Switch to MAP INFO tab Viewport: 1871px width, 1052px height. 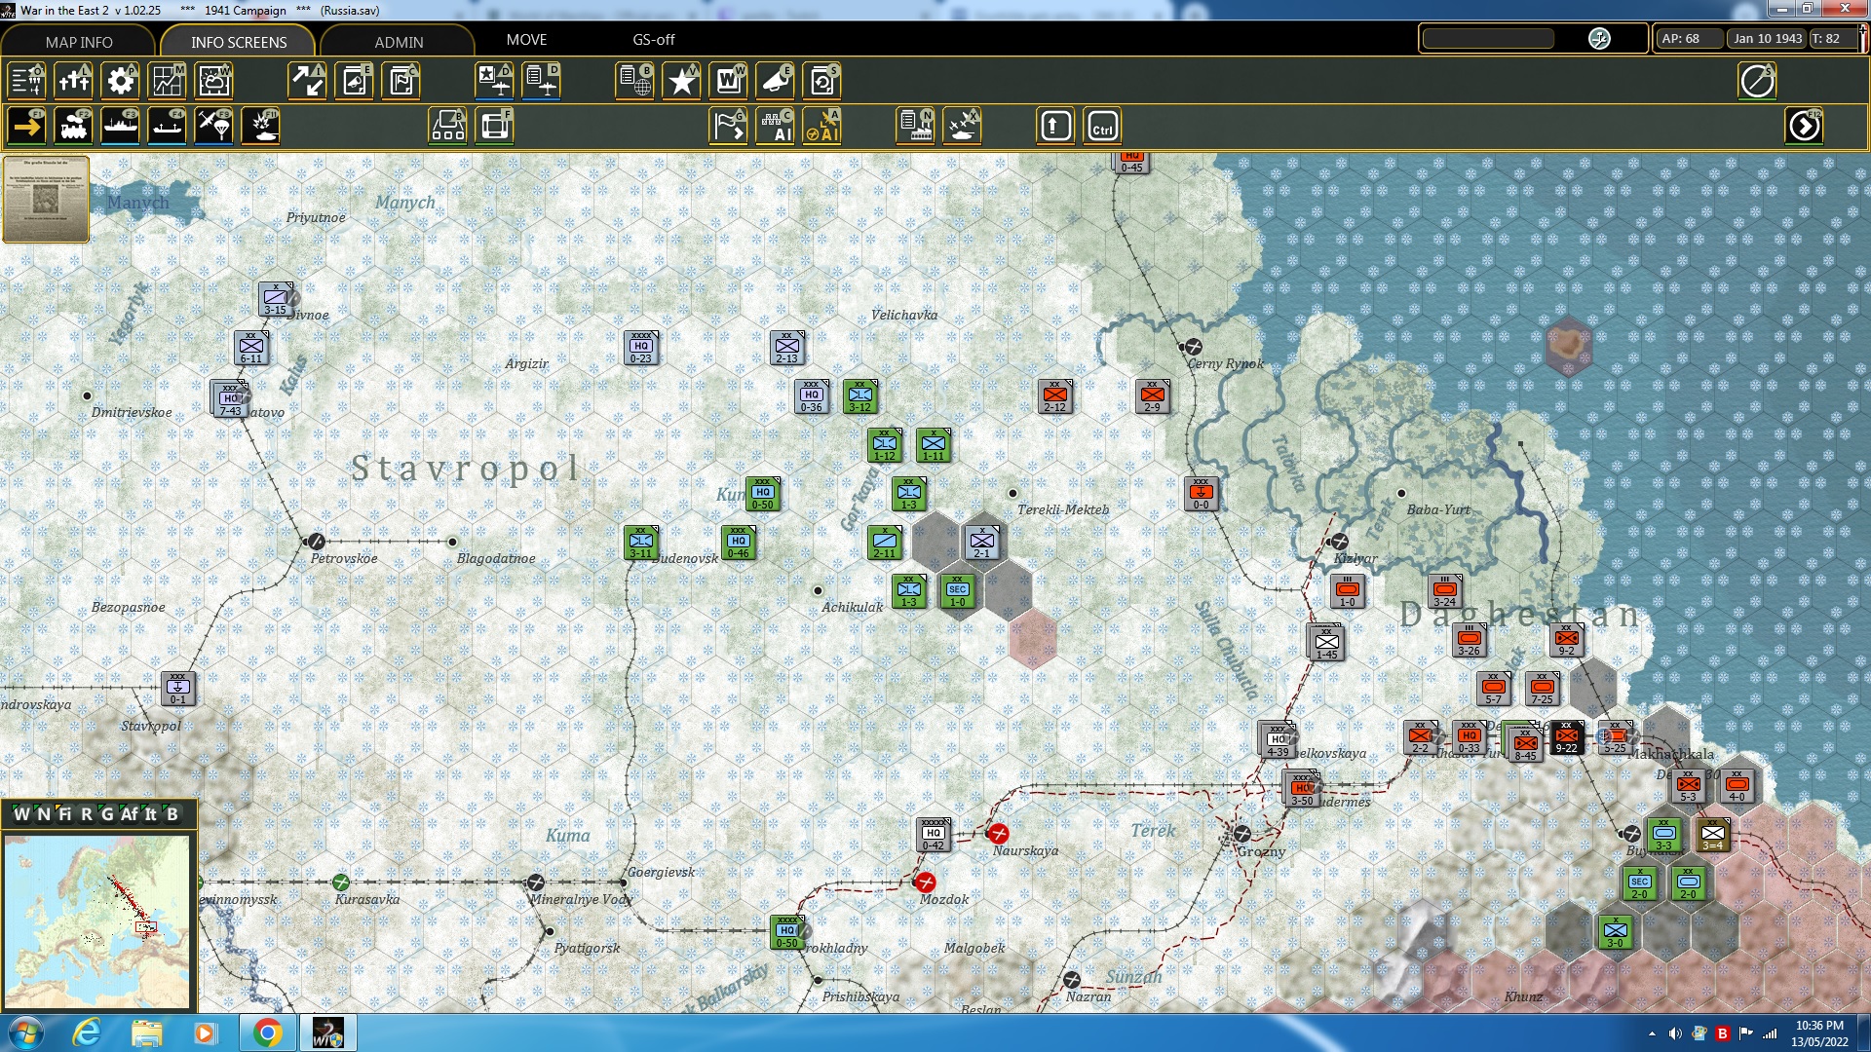(x=79, y=42)
